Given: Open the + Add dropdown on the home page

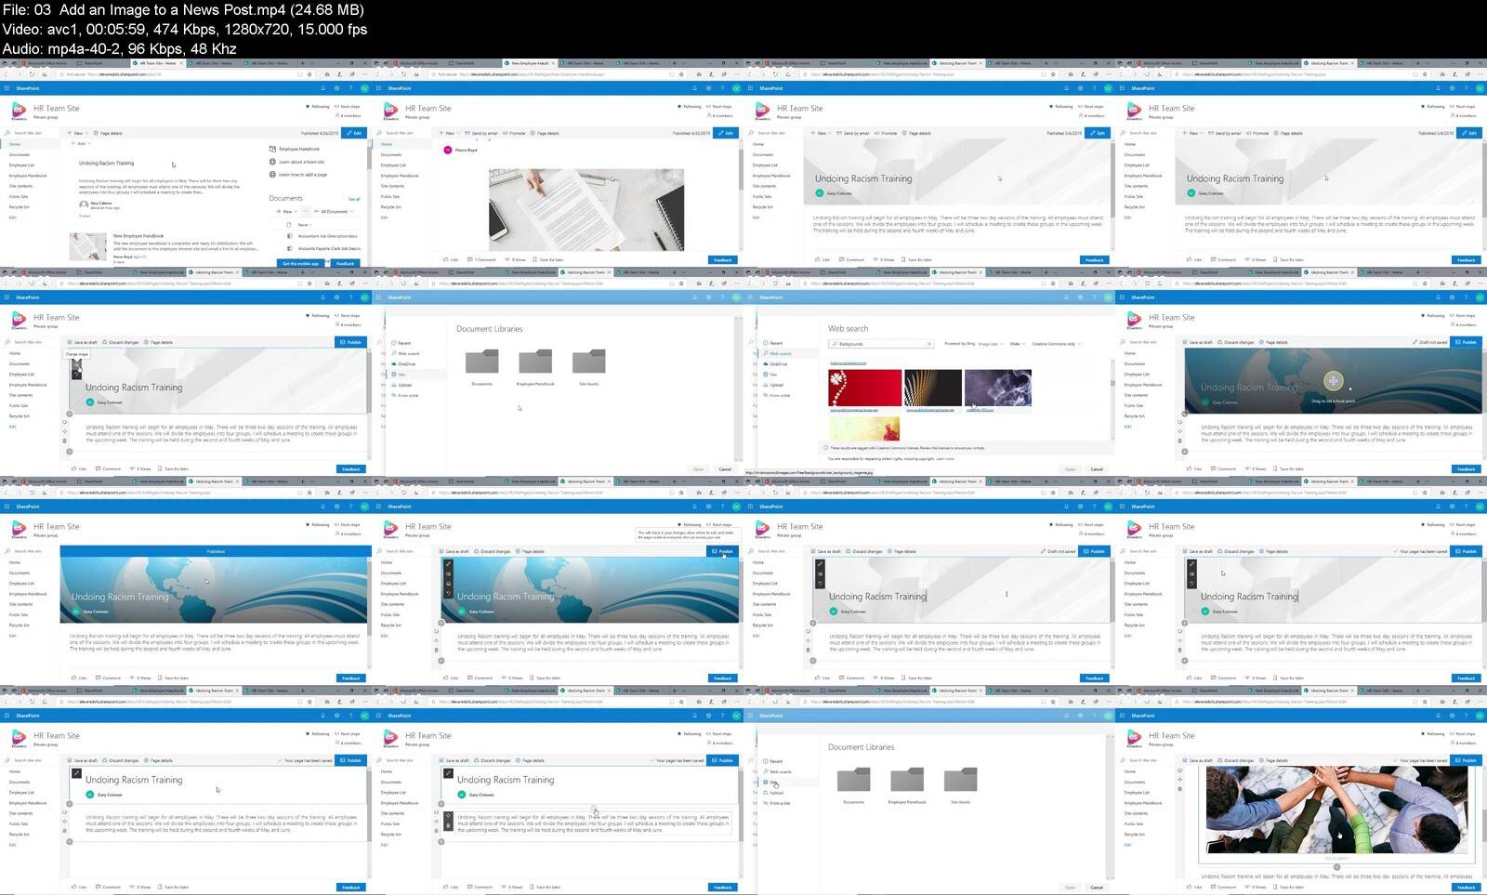Looking at the screenshot, I should coord(81,143).
